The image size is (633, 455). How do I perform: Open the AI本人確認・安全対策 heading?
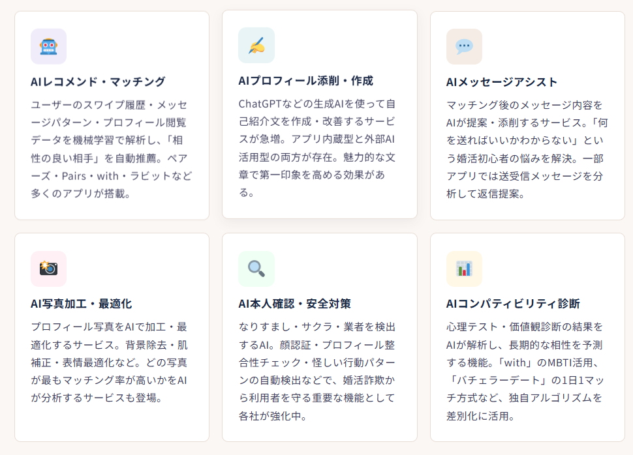pos(294,304)
